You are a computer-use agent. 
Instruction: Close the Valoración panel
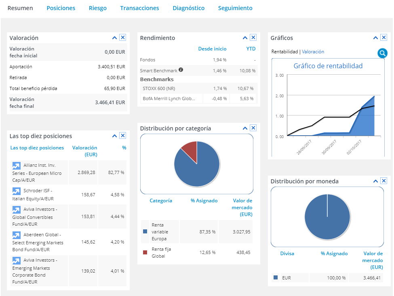(x=123, y=38)
